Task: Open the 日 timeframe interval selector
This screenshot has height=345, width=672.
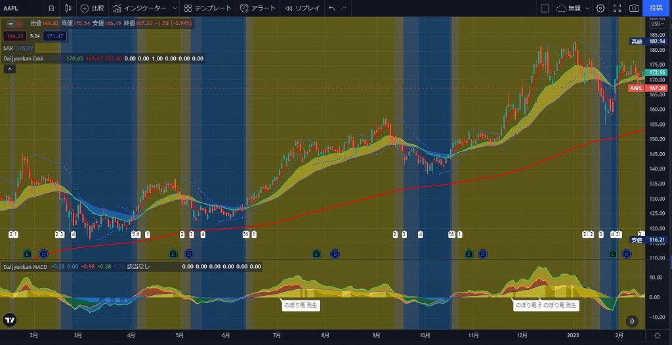Action: coord(51,9)
